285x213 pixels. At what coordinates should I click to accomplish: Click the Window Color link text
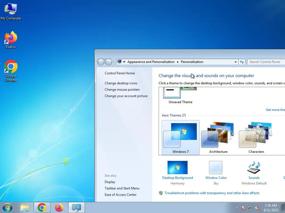(216, 178)
